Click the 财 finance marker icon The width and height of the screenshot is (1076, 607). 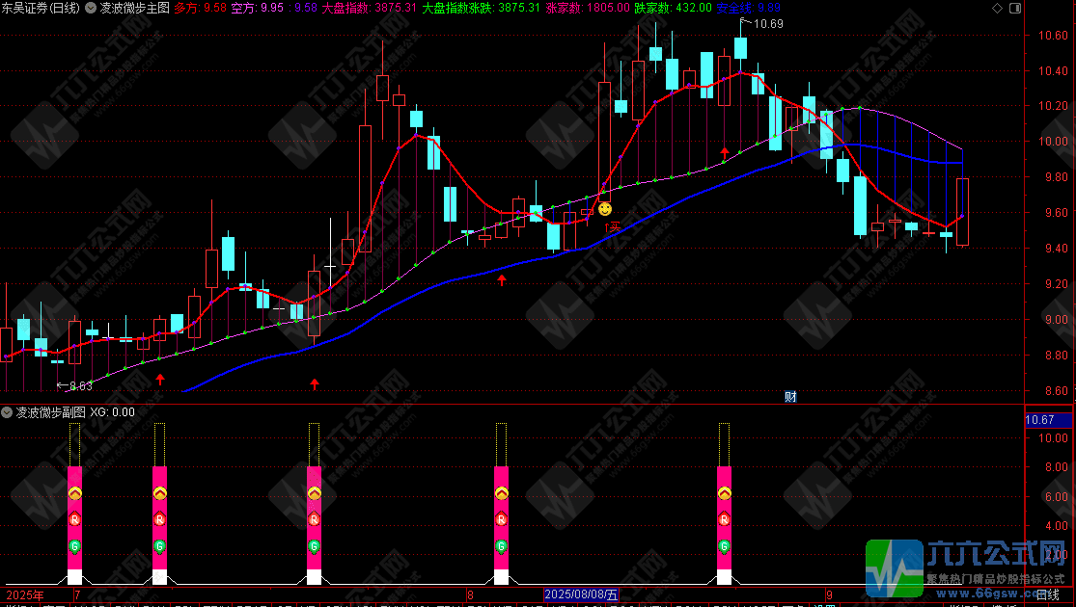(x=790, y=396)
